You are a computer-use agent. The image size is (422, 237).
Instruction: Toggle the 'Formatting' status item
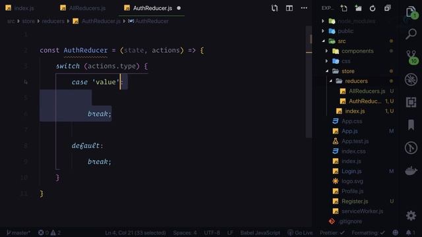pos(368,232)
